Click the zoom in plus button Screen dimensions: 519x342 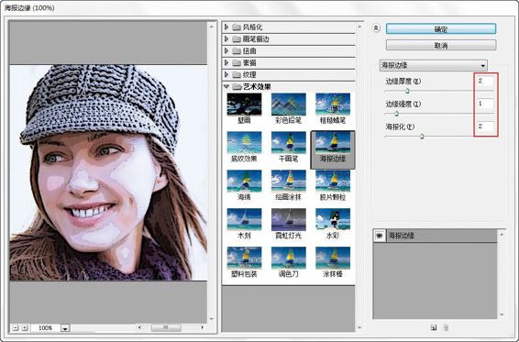[x=24, y=327]
